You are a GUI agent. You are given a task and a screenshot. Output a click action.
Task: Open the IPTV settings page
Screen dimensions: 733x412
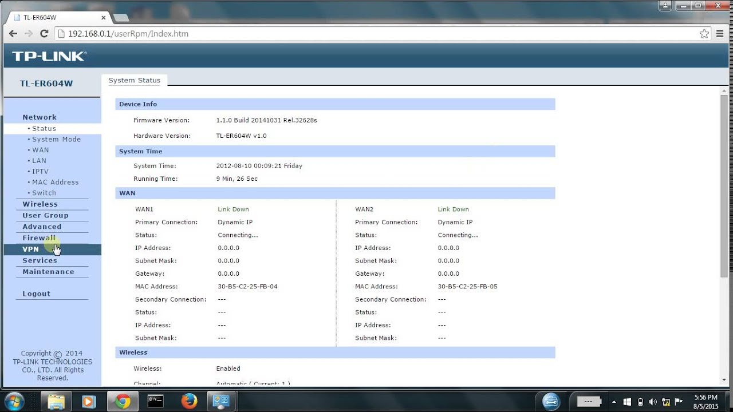[40, 172]
